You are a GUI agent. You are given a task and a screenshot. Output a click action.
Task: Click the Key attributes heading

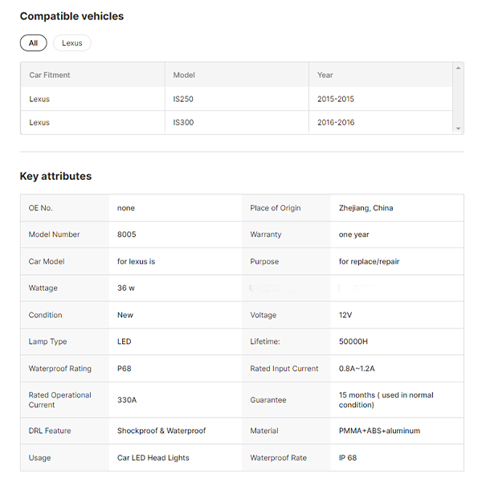click(55, 176)
